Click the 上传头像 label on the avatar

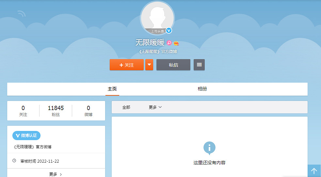(x=157, y=31)
